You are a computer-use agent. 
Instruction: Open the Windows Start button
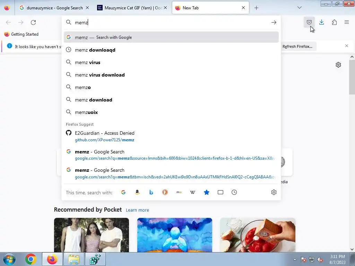[9, 259]
